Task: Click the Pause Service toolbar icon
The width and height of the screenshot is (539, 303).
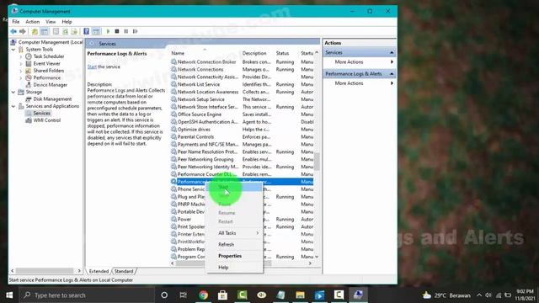Action: click(x=126, y=31)
